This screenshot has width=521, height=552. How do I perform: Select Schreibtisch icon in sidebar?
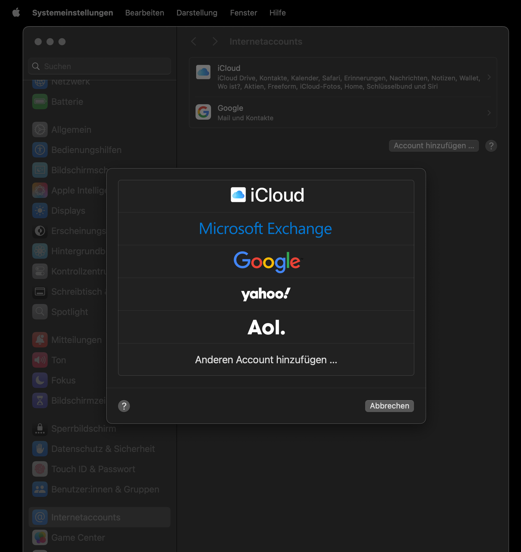(x=40, y=291)
